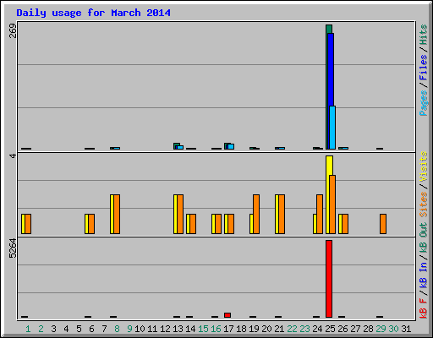This screenshot has width=433, height=338.
Task: Click the green Hits bar top for day 25
Action: coord(329,29)
